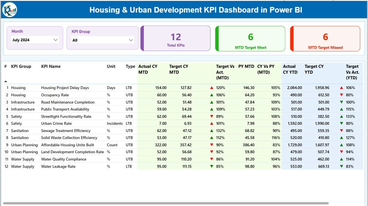Click the red down arrow beside Occupancy Rate 80%

pos(342,95)
